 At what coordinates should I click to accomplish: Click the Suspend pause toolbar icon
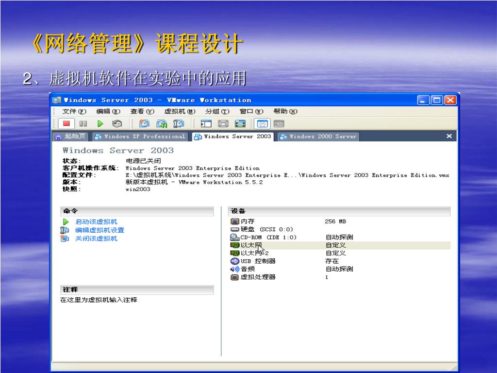83,124
